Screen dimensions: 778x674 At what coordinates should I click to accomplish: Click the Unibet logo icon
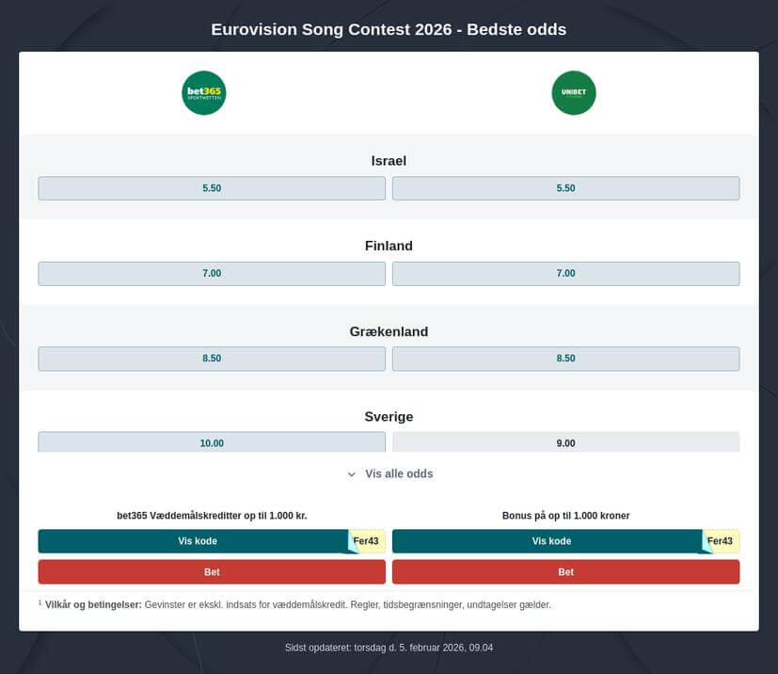tap(573, 93)
